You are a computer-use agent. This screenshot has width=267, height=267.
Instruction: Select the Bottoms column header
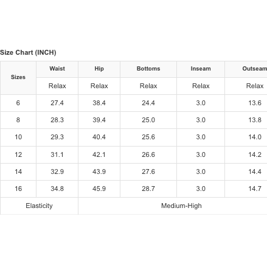[x=148, y=69]
